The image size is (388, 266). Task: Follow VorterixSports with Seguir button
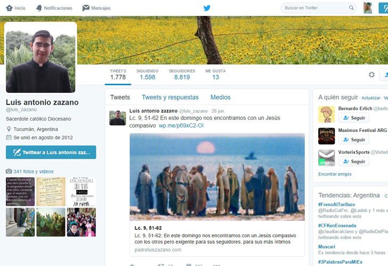click(x=353, y=161)
